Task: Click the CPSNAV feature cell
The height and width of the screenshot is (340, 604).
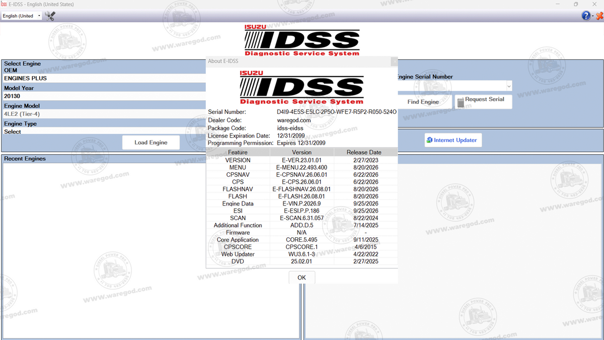Action: [x=238, y=175]
